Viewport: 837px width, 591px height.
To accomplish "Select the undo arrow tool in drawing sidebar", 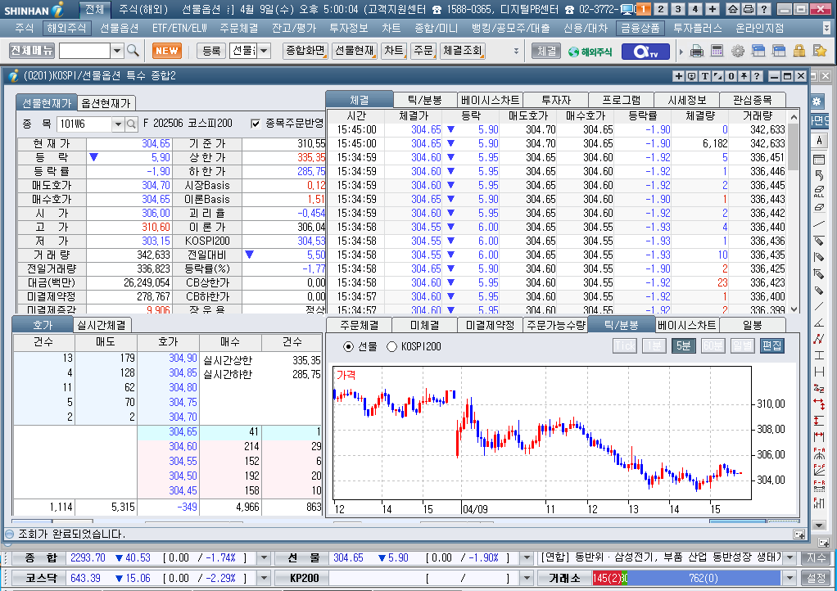I will tap(819, 175).
